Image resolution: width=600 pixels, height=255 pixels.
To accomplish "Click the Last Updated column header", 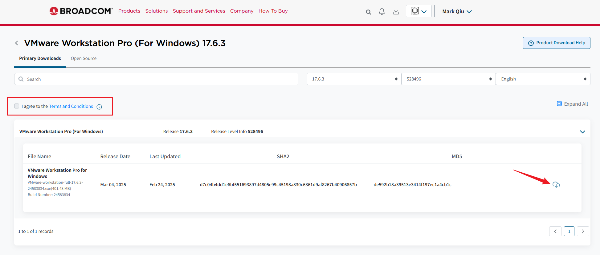I will [x=165, y=156].
